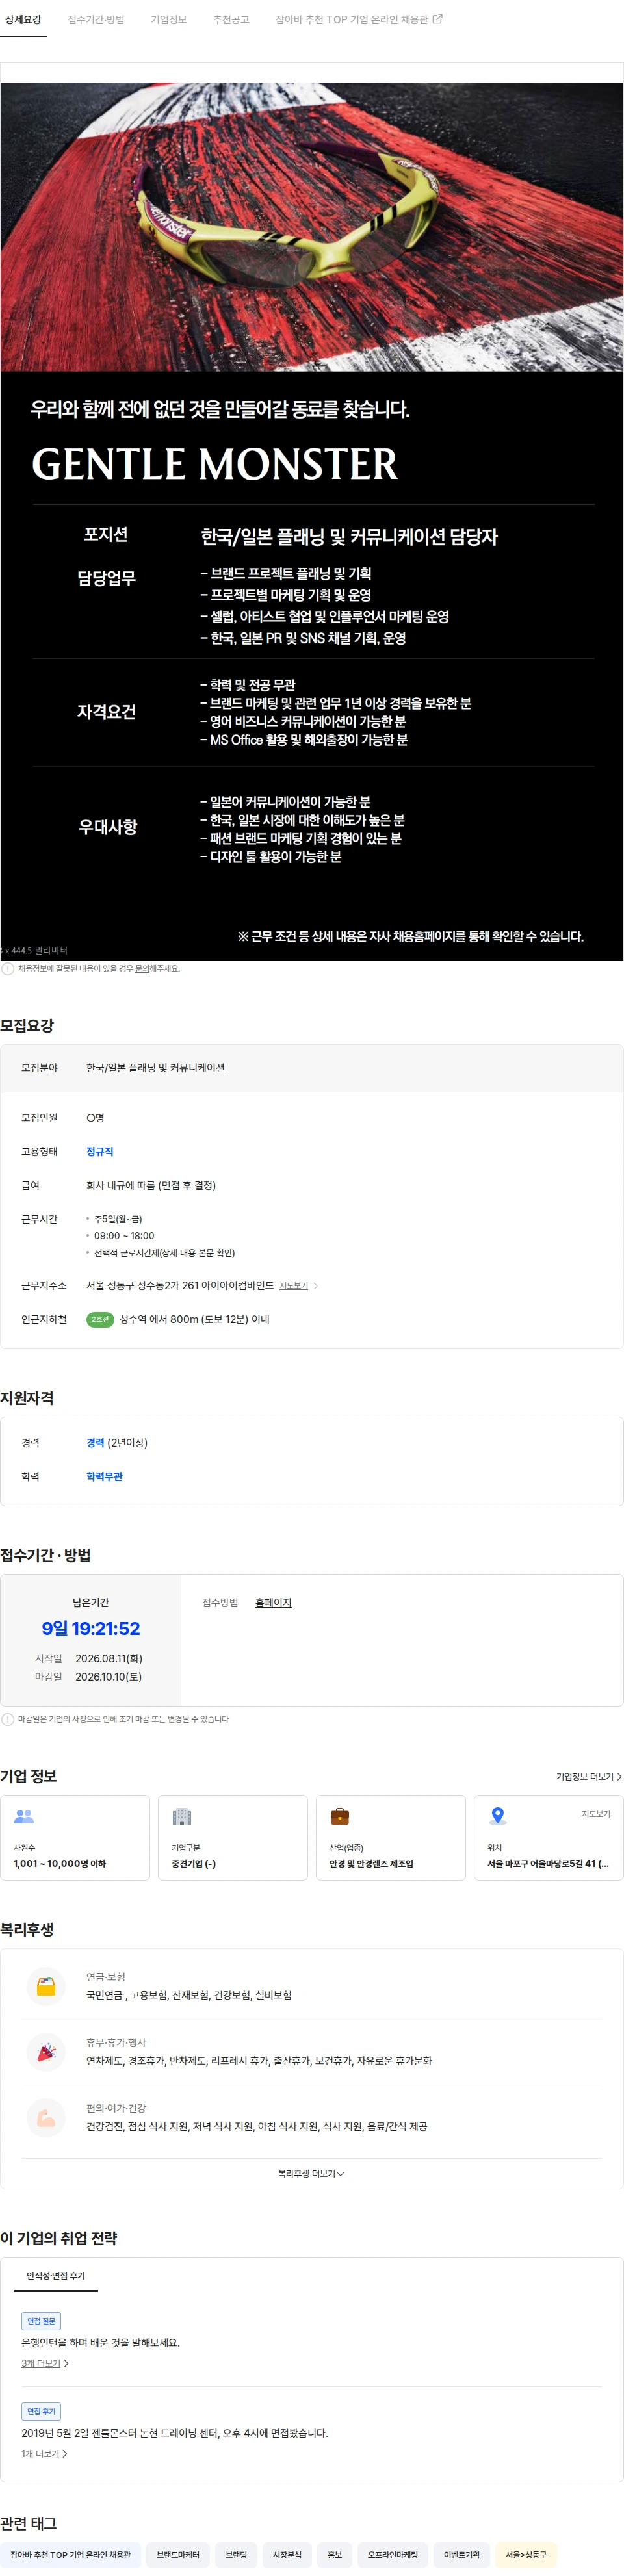Viewport: 624px width, 2576px height.
Task: Open the 홈페이지 application method link
Action: click(x=273, y=1603)
